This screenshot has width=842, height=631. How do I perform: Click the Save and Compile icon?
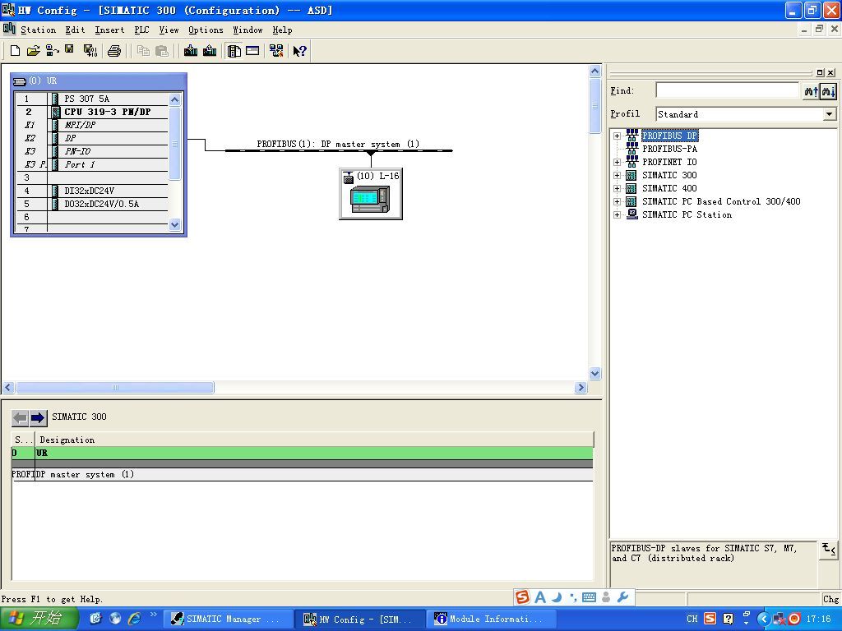(90, 51)
